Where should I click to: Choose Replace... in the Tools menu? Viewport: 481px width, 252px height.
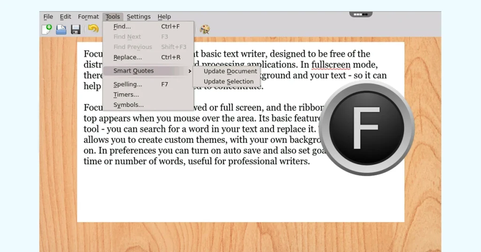tap(148, 57)
